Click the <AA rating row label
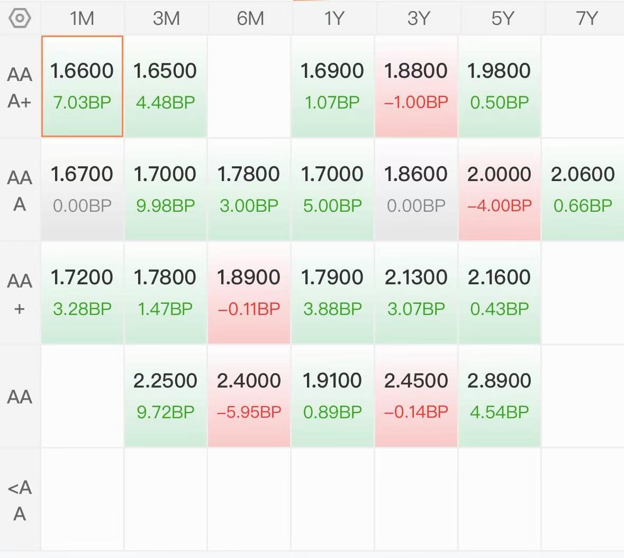This screenshot has width=624, height=558. pyautogui.click(x=20, y=500)
